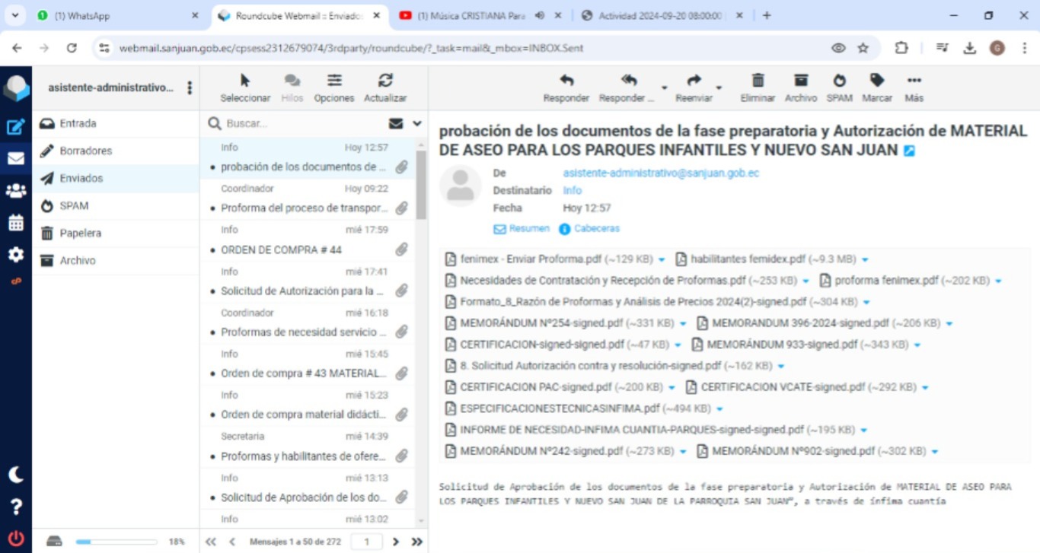Expand the Reenviar forward options arrow
The image size is (1040, 553).
[x=719, y=88]
